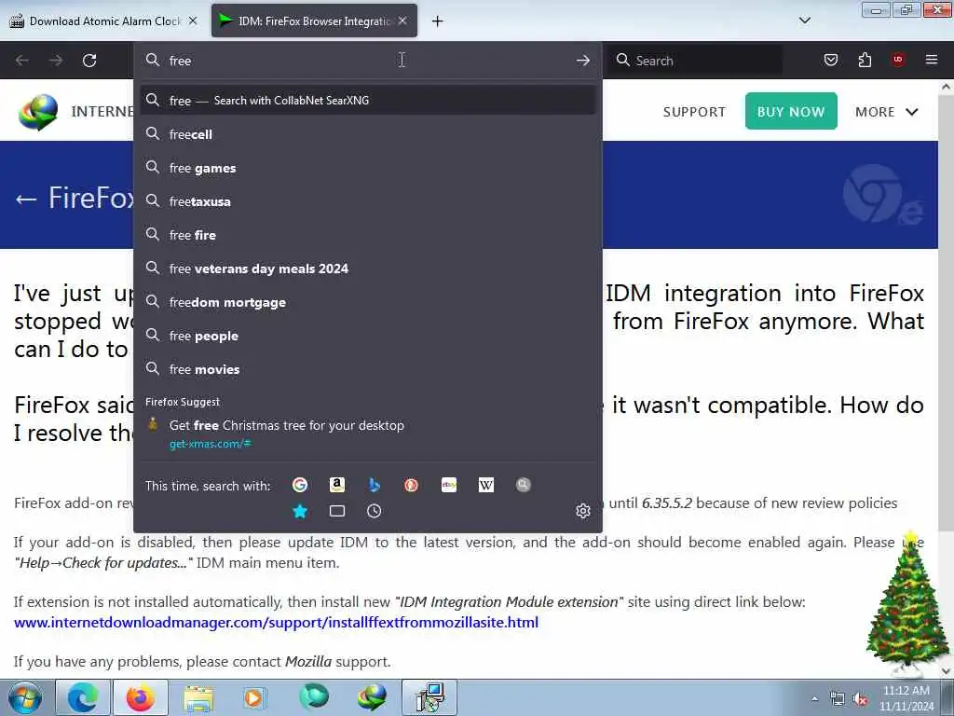Open the installffextfrommozillasite.html link

(x=276, y=622)
